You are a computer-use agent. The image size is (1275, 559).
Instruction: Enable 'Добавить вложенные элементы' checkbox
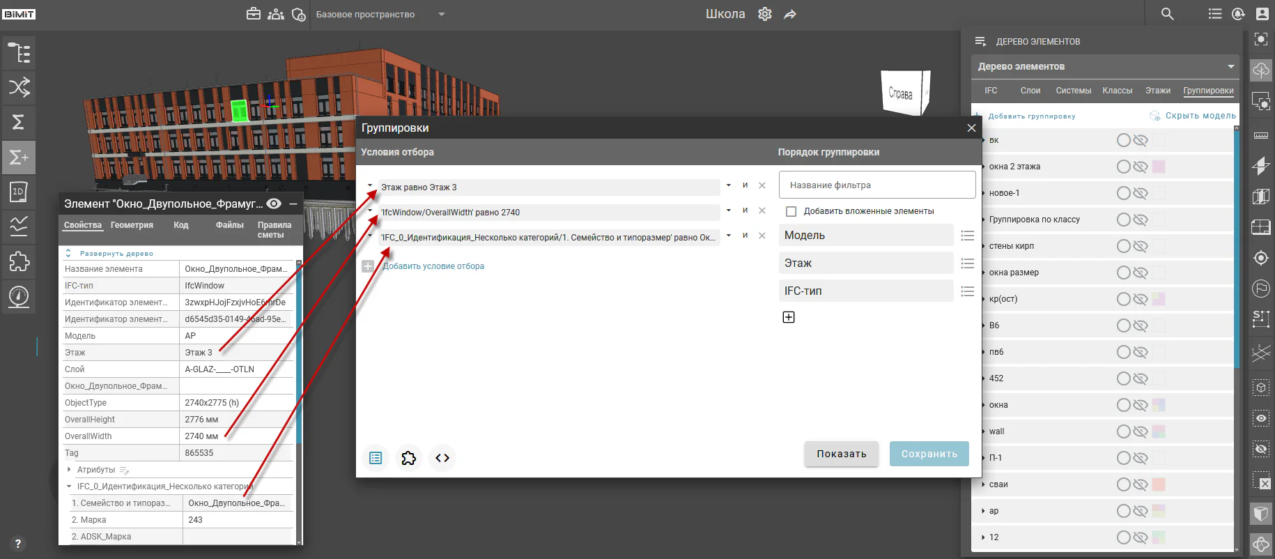pyautogui.click(x=791, y=211)
